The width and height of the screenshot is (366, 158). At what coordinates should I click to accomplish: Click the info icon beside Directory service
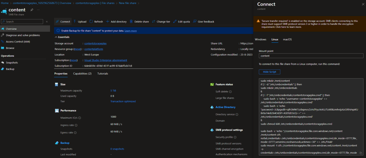(237, 114)
